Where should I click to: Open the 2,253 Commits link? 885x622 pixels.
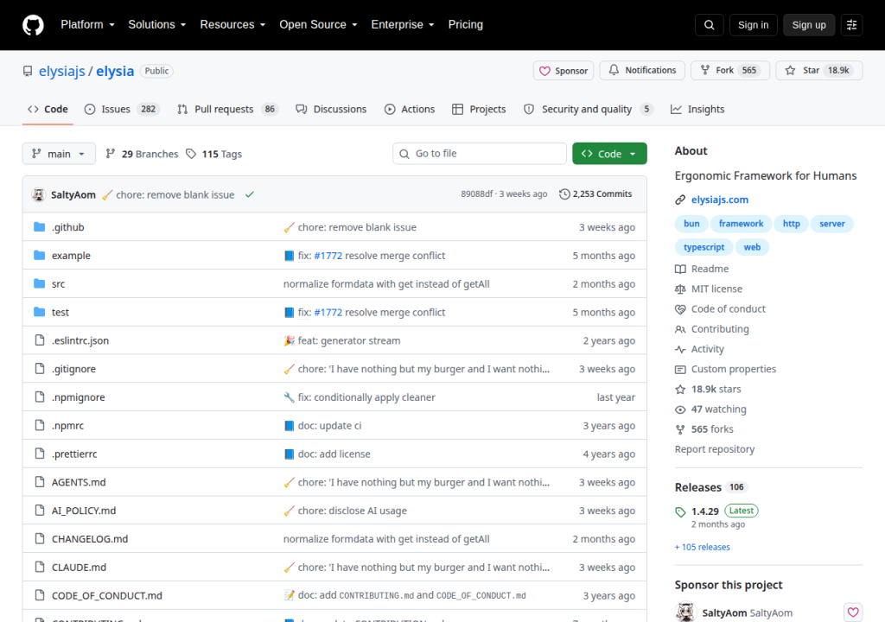(595, 194)
